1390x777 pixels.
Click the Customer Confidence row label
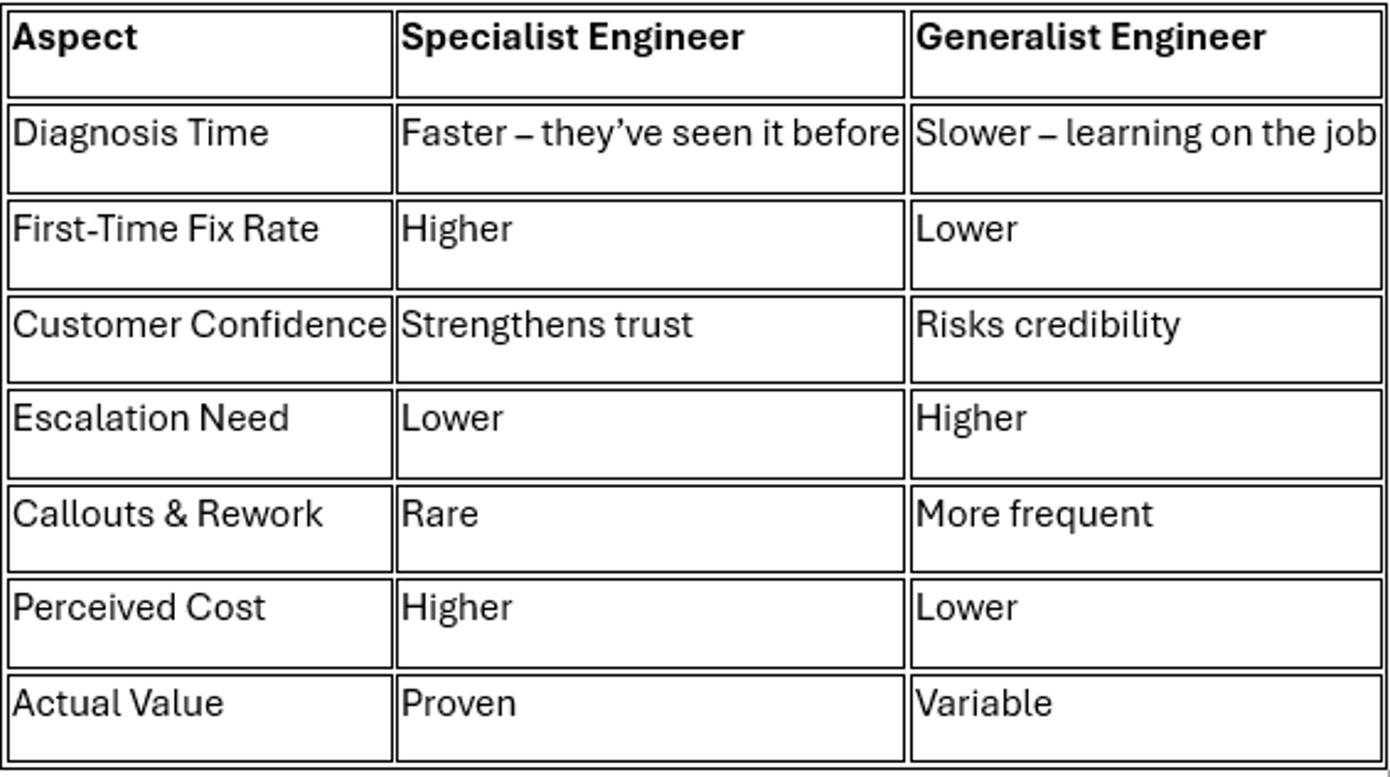[x=200, y=340]
